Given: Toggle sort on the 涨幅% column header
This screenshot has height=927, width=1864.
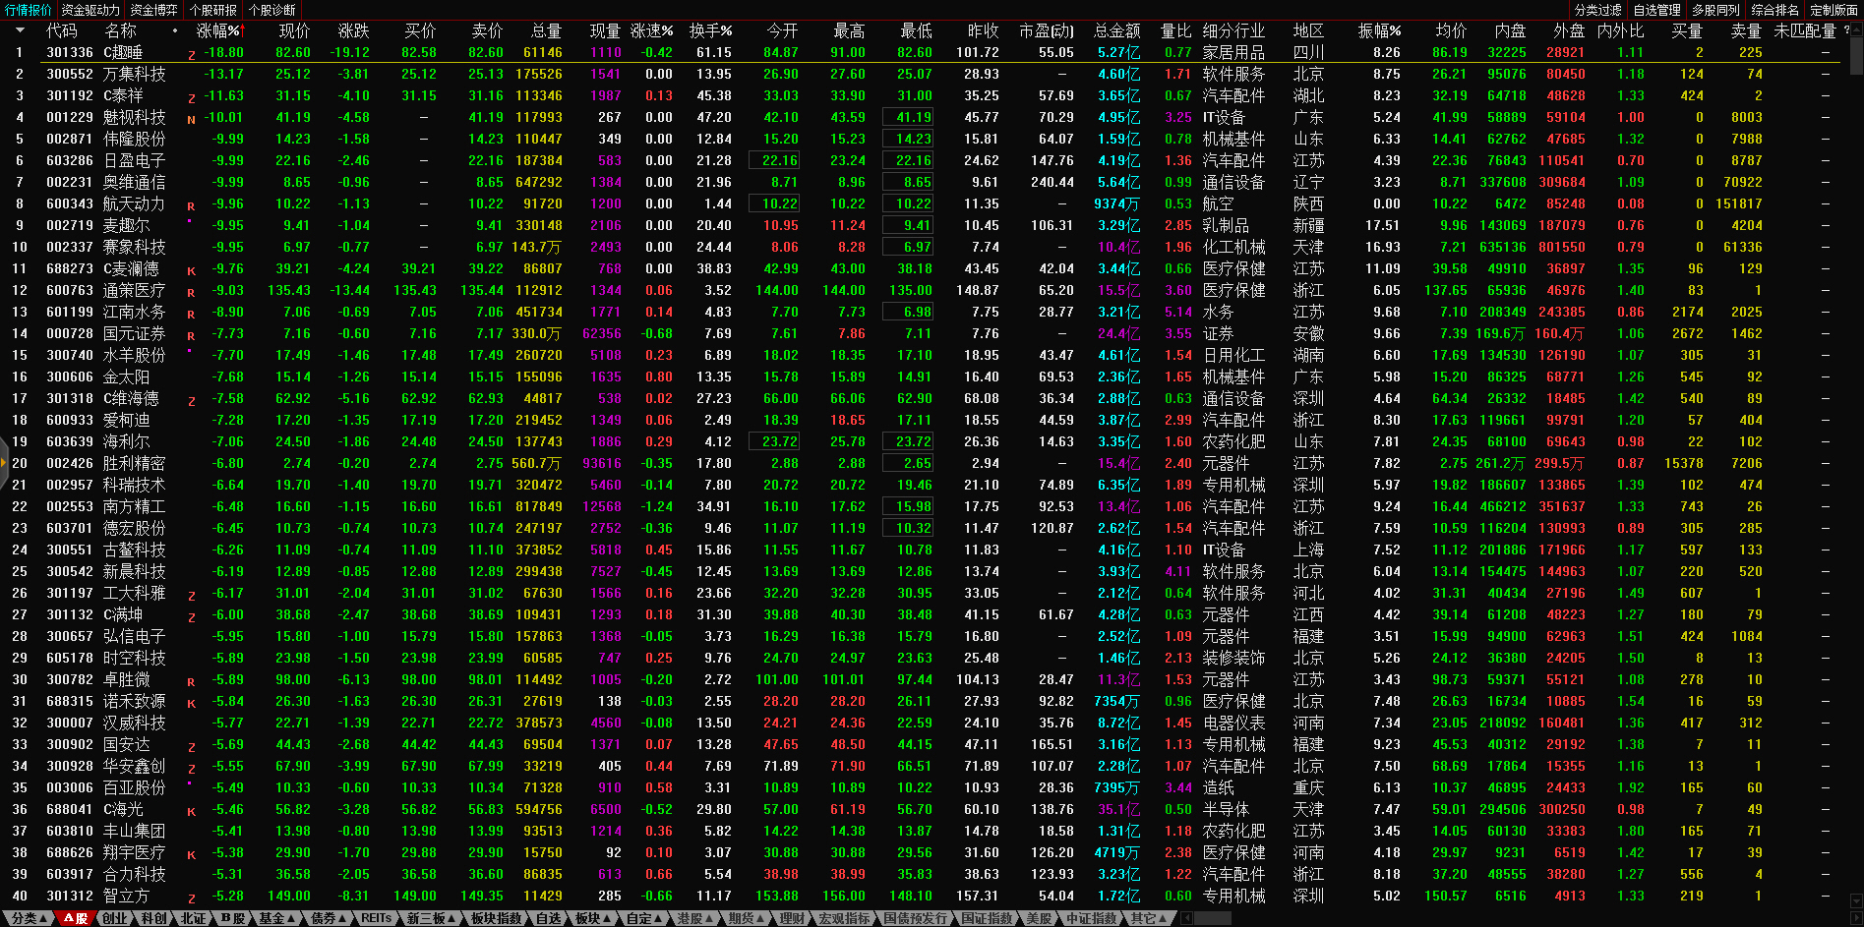Looking at the screenshot, I should (x=219, y=31).
